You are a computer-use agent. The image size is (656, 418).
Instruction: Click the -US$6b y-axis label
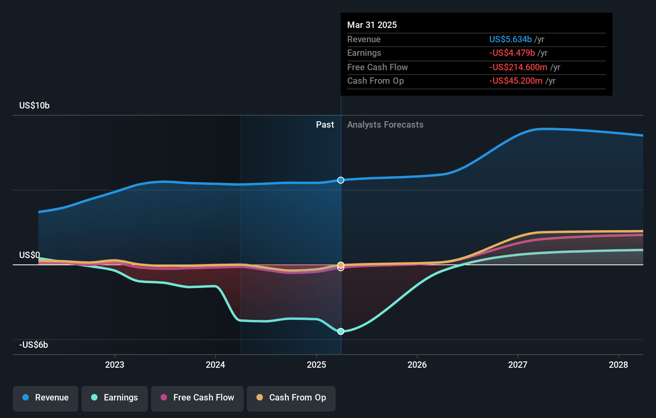pos(34,345)
